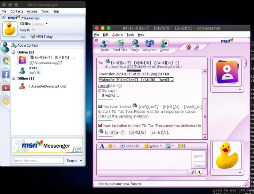
Task: Click the chat history scrollbar thumb
Action: [x=205, y=116]
